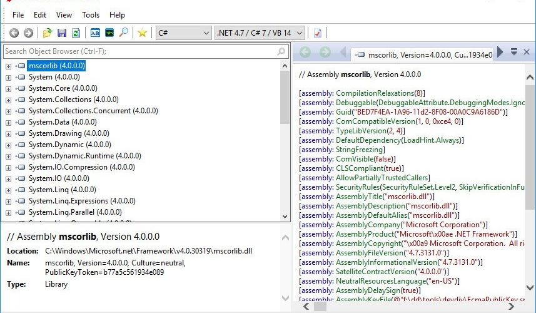
Task: Click the navigate Back arrow in toolbar
Action: (x=14, y=33)
